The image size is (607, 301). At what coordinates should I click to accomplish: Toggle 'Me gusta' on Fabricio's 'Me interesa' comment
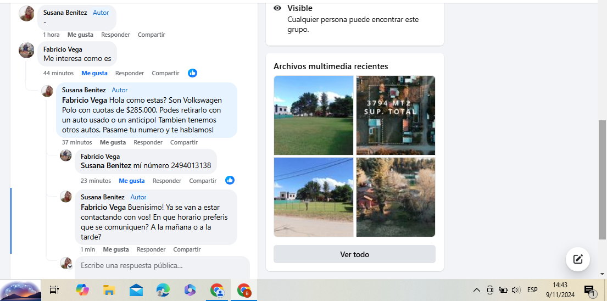click(x=94, y=73)
